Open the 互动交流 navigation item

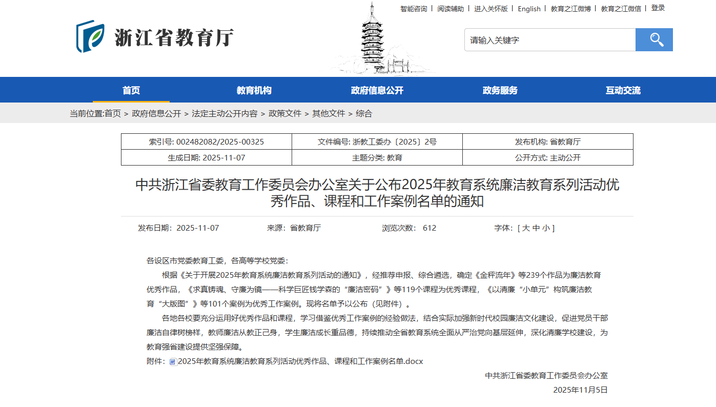point(623,90)
